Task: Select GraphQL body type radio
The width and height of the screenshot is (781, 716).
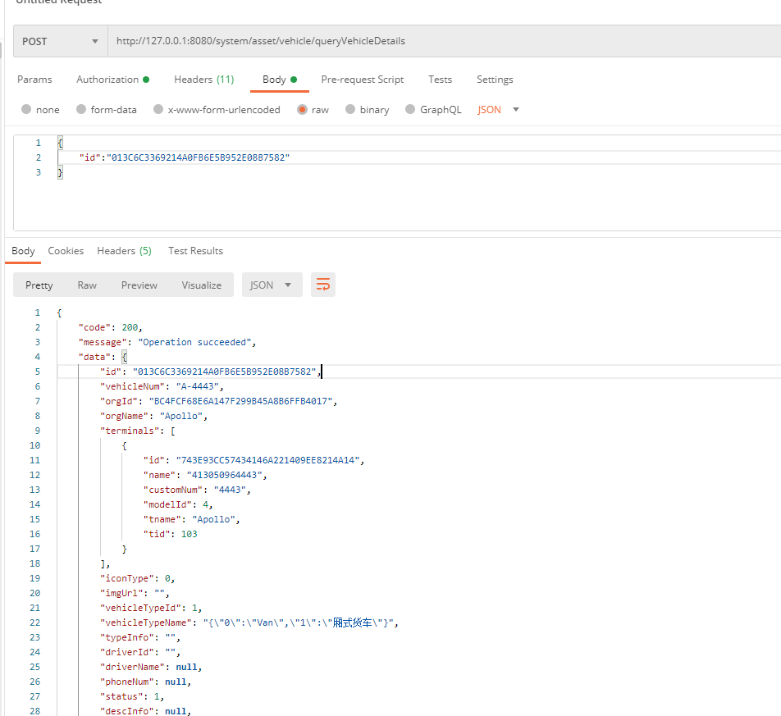Action: (x=410, y=109)
